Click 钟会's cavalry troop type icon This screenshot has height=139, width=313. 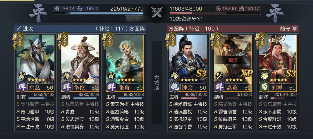[x=174, y=76]
